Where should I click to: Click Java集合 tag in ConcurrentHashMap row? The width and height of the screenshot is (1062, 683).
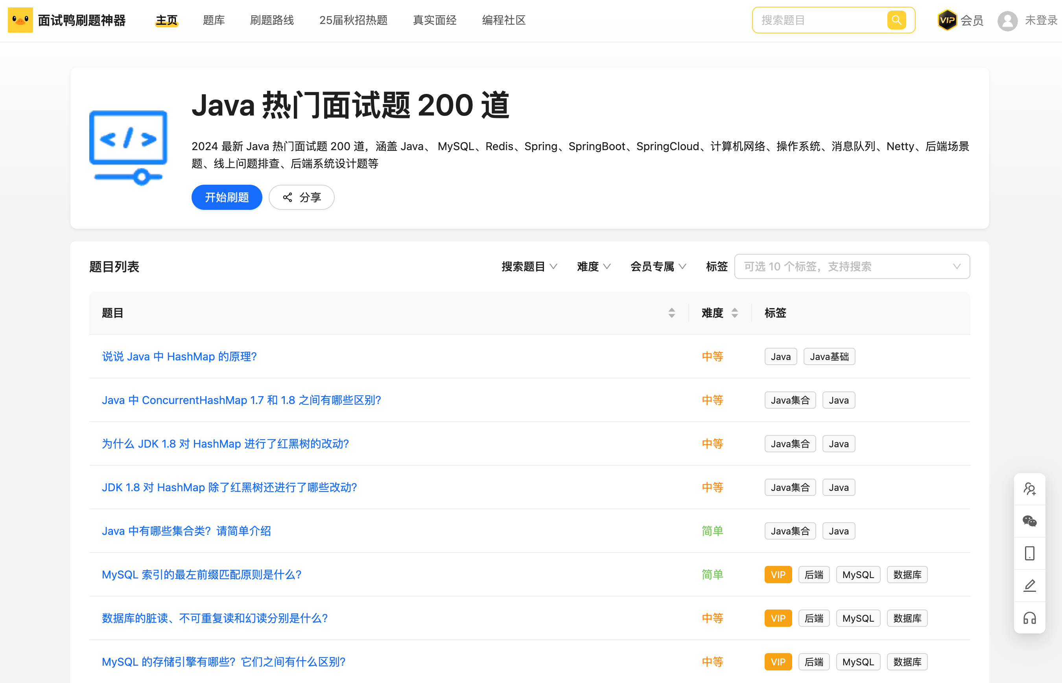pyautogui.click(x=789, y=400)
